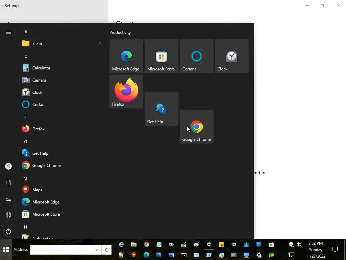Open the Microsoft Edge tile in Productivity
The height and width of the screenshot is (260, 346).
click(126, 56)
